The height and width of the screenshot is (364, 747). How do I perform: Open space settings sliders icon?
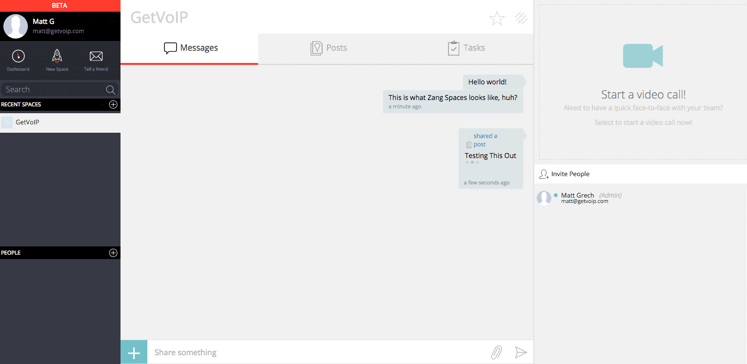(521, 19)
